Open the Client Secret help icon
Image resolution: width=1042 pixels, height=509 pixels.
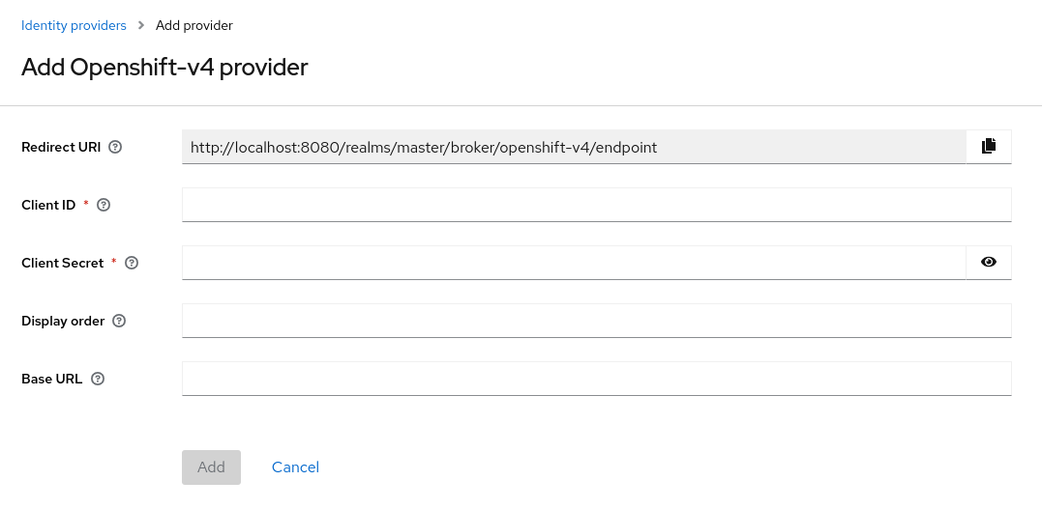point(132,263)
